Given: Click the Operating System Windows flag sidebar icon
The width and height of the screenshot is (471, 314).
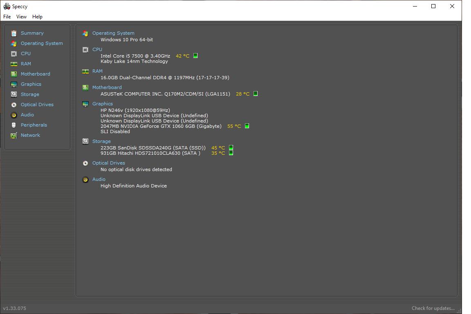Looking at the screenshot, I should pos(14,43).
